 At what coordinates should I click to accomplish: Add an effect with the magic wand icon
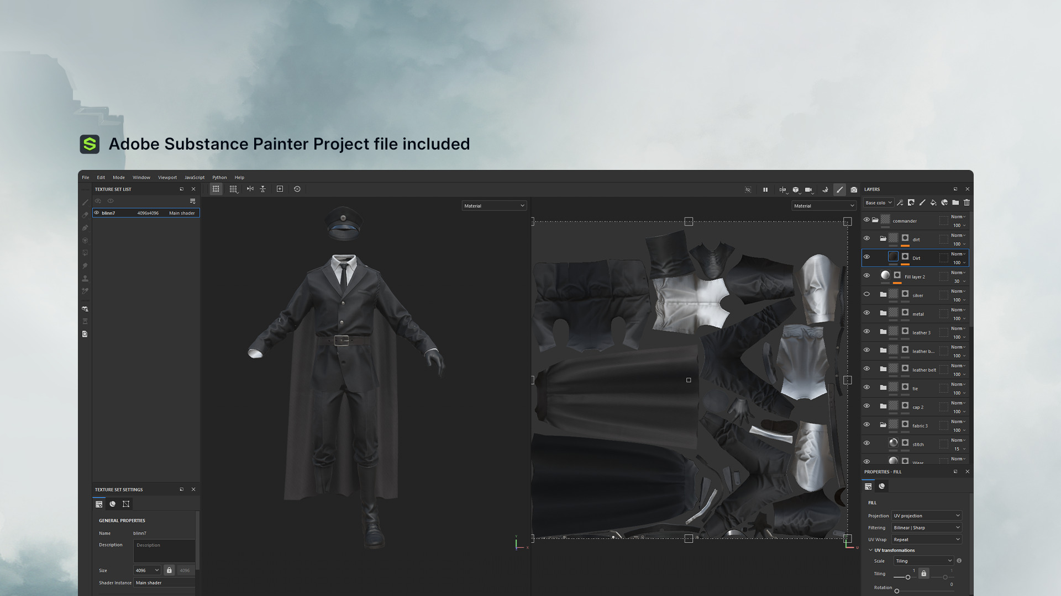(900, 203)
